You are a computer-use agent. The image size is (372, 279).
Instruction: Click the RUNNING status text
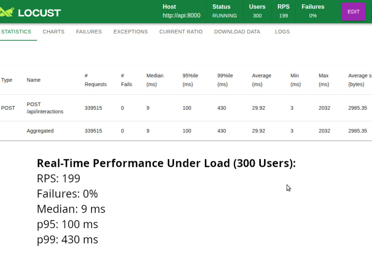pyautogui.click(x=224, y=16)
